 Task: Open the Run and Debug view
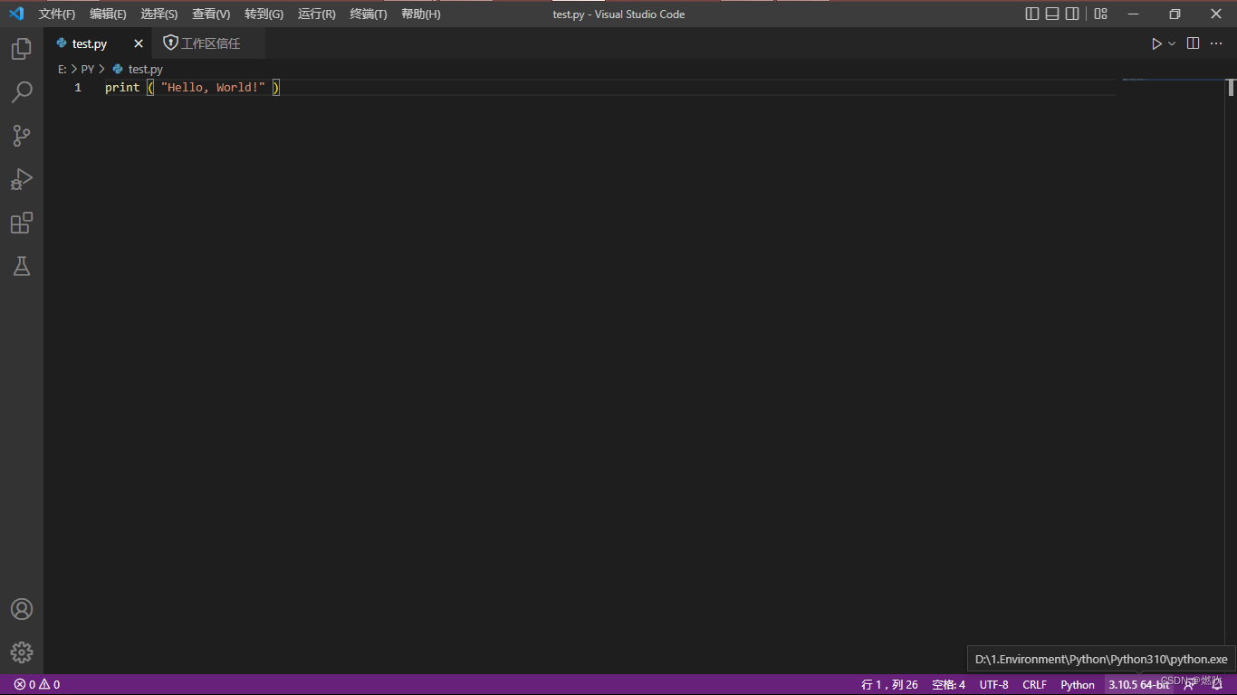22,179
